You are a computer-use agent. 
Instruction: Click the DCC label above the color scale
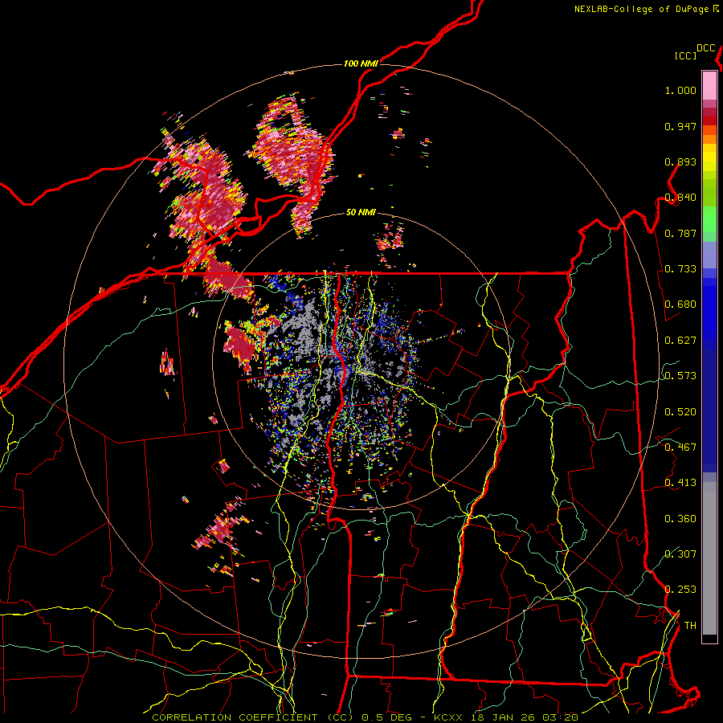[706, 48]
